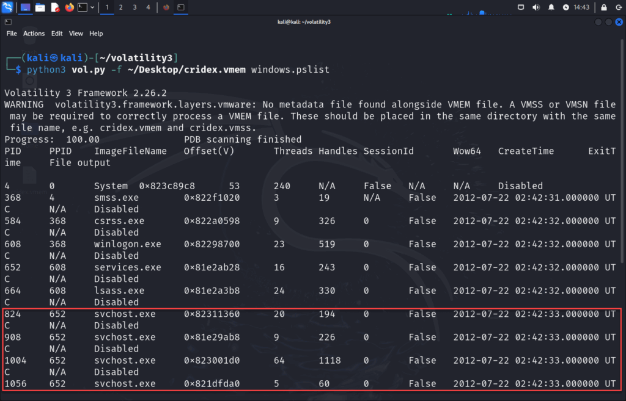626x401 pixels.
Task: Click the Volatility 3 Framework 2.26.2 line
Action: [86, 93]
